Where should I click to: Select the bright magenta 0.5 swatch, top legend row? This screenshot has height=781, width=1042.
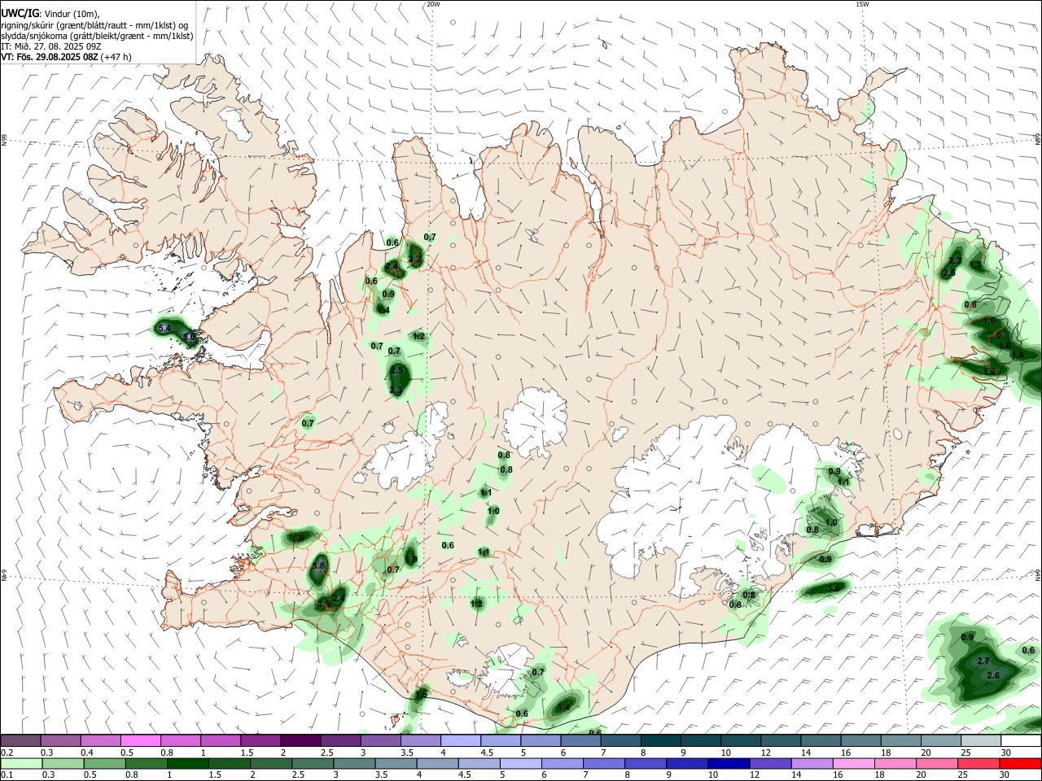140,741
